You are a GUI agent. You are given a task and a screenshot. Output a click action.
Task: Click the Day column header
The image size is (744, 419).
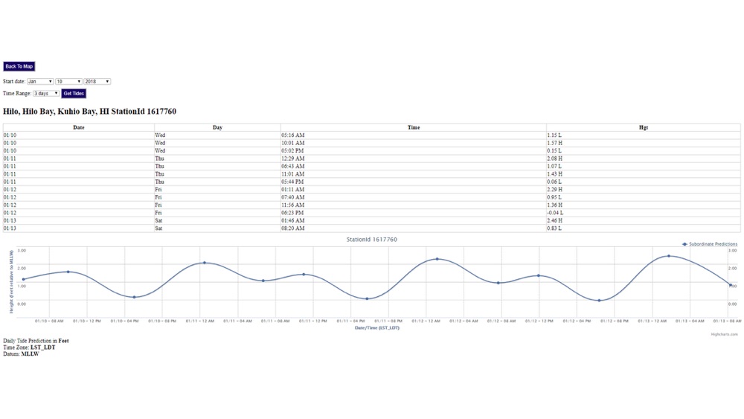217,128
